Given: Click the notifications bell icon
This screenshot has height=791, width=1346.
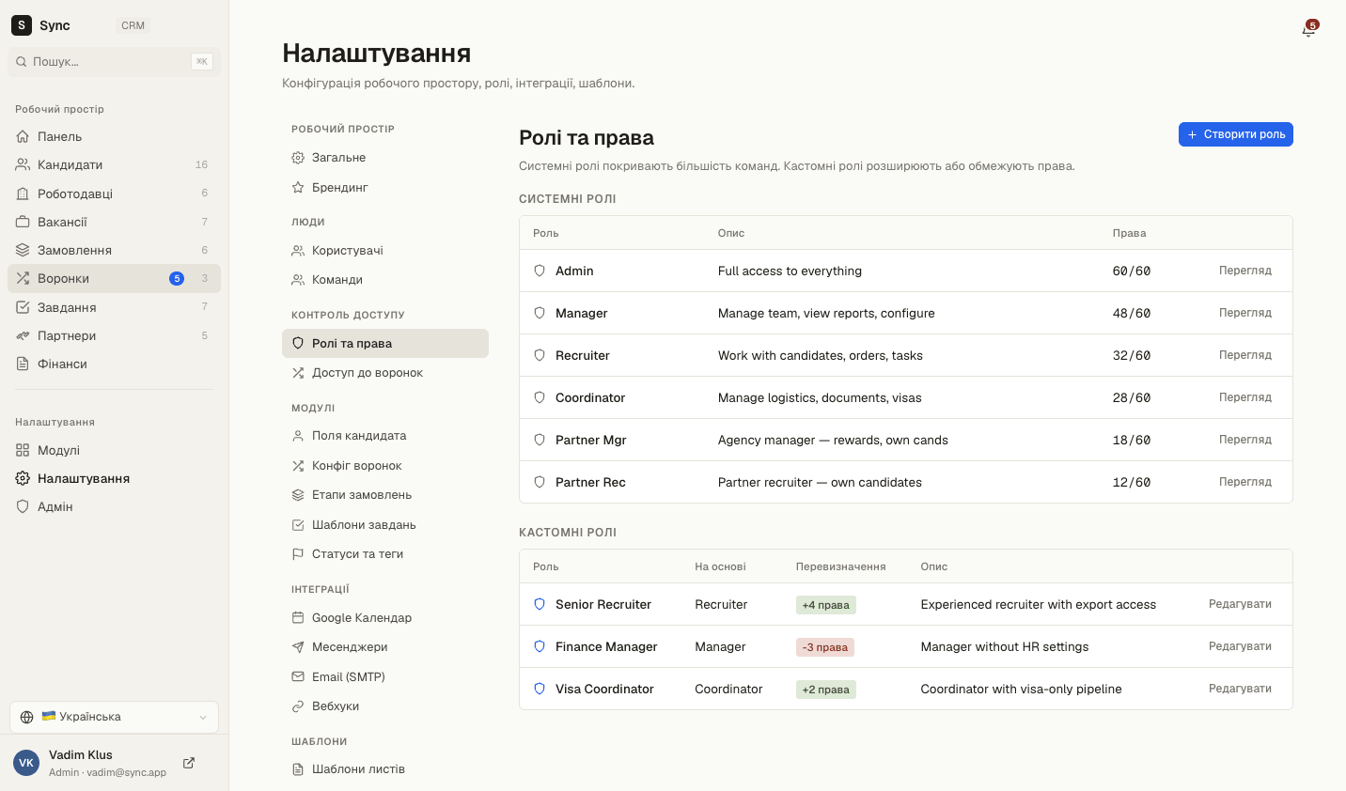Looking at the screenshot, I should pos(1308,30).
